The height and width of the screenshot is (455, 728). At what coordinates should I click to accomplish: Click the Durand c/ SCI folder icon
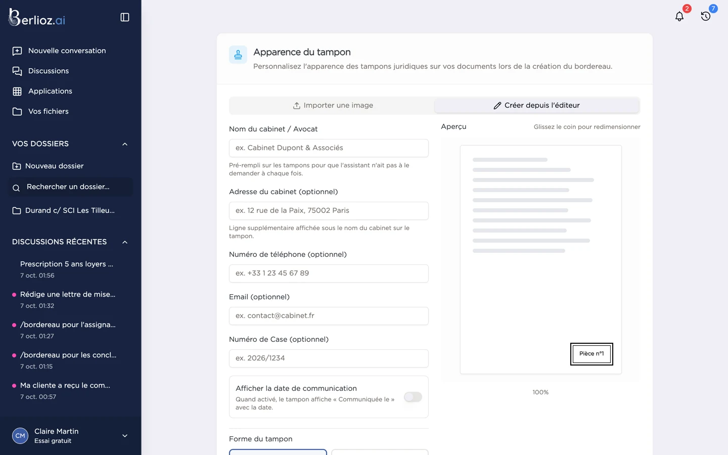coord(17,211)
